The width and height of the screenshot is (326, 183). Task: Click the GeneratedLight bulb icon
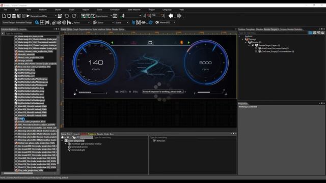[x=69, y=150]
